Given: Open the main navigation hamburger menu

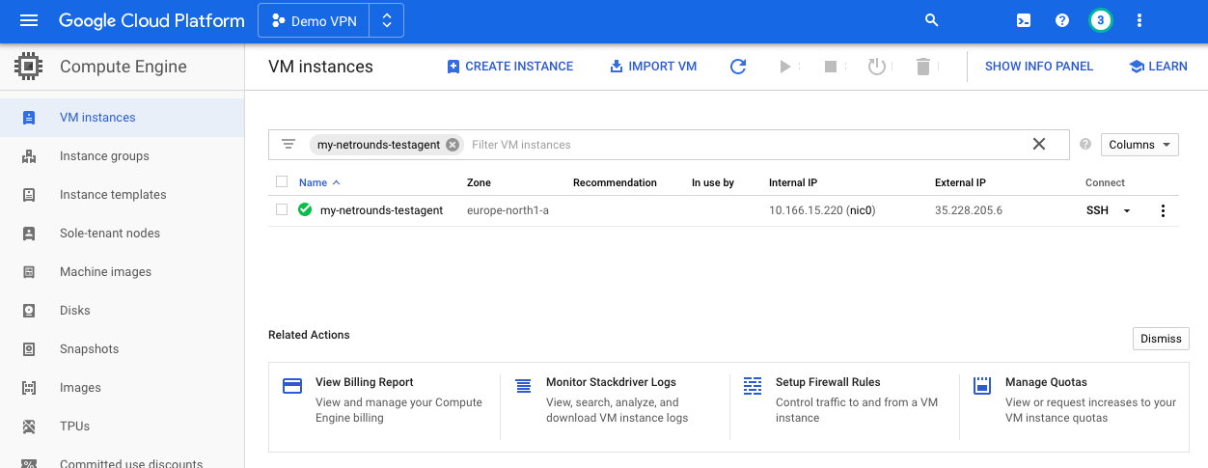Looking at the screenshot, I should coord(29,20).
